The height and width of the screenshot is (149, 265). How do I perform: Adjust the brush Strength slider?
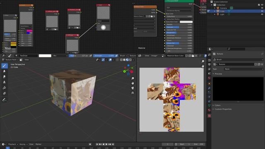click(104, 55)
